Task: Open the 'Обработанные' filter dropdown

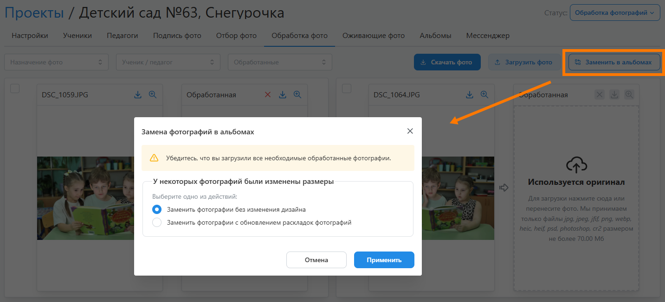Action: tap(280, 62)
